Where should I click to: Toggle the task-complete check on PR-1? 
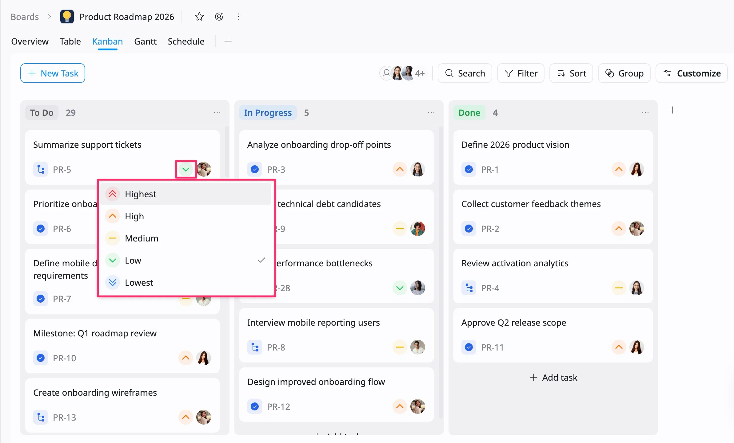pyautogui.click(x=469, y=169)
